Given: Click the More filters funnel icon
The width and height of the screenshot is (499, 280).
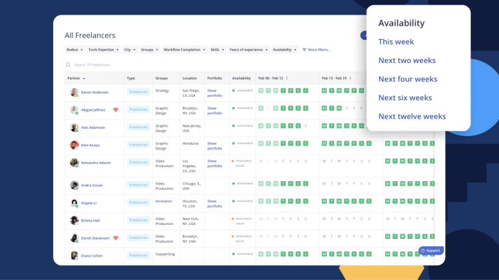Looking at the screenshot, I should pyautogui.click(x=304, y=50).
